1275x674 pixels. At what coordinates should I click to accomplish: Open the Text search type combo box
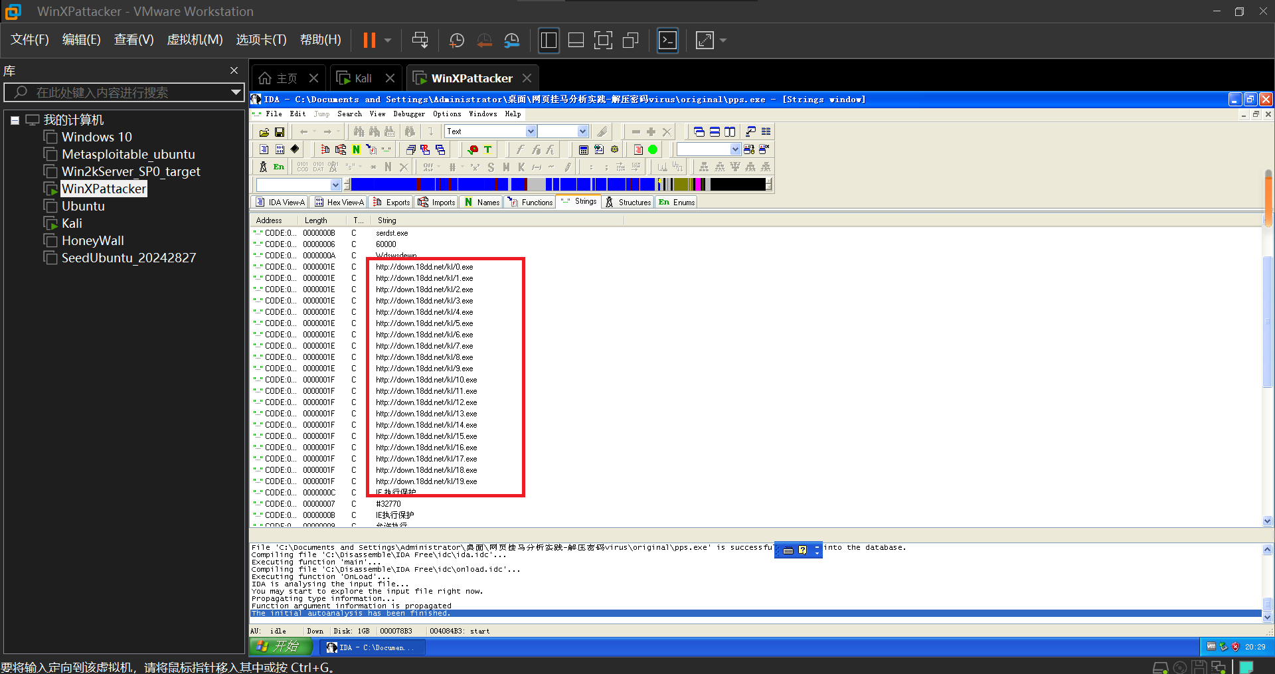point(491,131)
